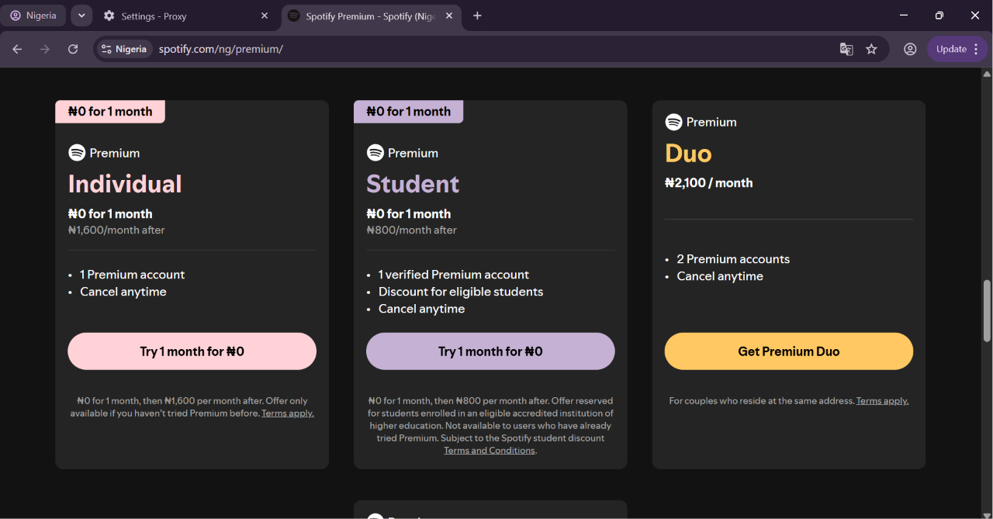Minimize the browser window
Viewport: 993px width, 519px height.
pos(904,16)
